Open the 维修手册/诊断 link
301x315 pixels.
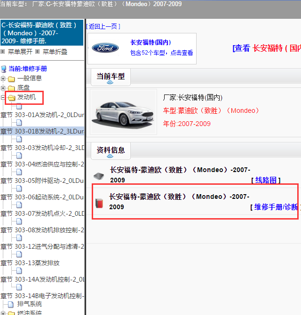[x=276, y=207]
